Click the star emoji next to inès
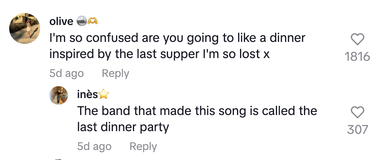The height and width of the screenshot is (160, 383). [103, 94]
